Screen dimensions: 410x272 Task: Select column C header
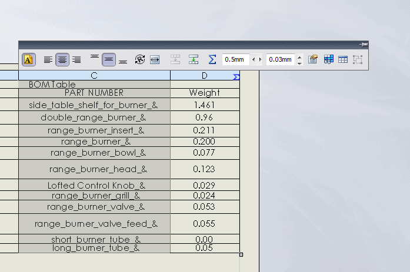(x=94, y=75)
